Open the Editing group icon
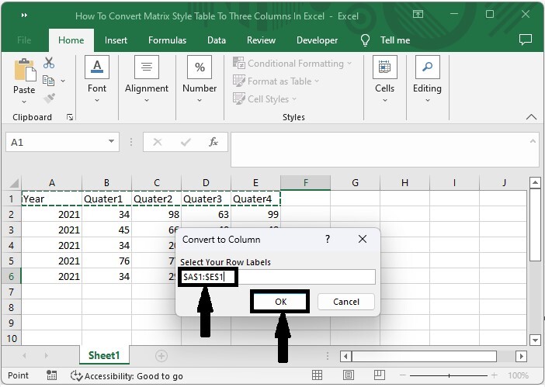The width and height of the screenshot is (545, 387). pyautogui.click(x=426, y=67)
